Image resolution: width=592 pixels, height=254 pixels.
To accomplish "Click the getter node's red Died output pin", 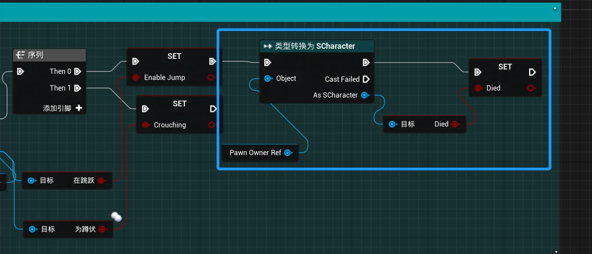I will 455,124.
